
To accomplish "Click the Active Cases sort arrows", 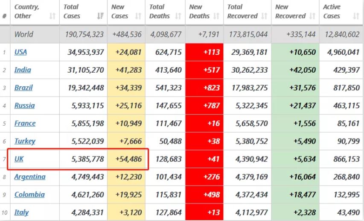I will pos(356,16).
